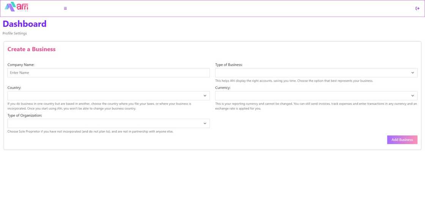425x215 pixels.
Task: Click the Type of Business label
Action: [229, 65]
